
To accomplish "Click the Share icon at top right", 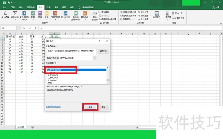I will click(216, 8).
